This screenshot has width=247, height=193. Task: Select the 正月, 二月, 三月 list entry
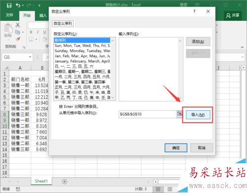(x=82, y=87)
